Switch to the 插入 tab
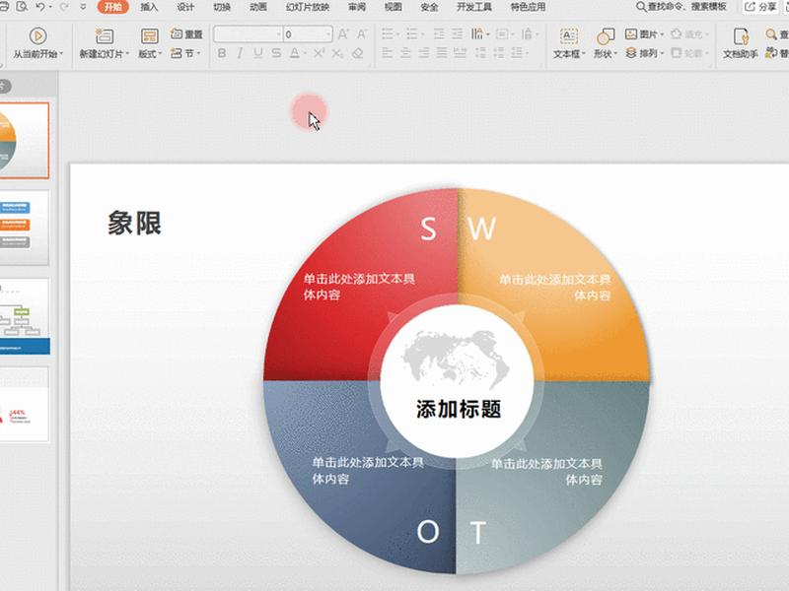This screenshot has width=789, height=591. tap(149, 7)
